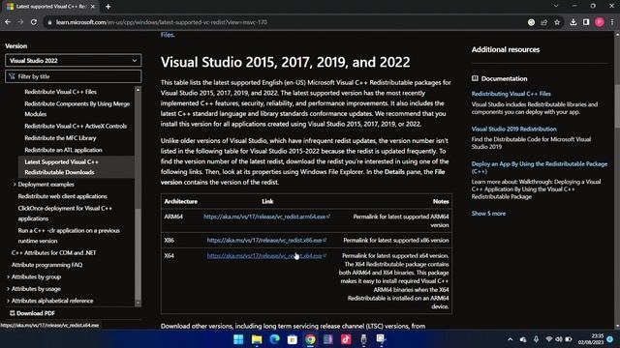This screenshot has height=348, width=620.
Task: Click the browser forward arrow
Action: [x=20, y=22]
